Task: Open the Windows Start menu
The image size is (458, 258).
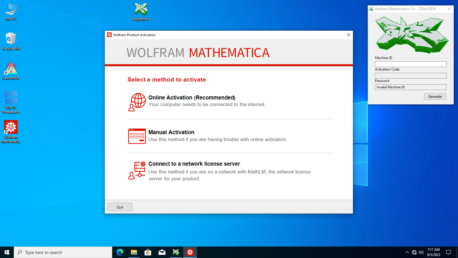Action: click(x=7, y=252)
